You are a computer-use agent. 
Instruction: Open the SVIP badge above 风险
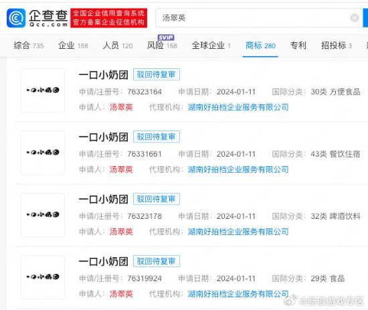pyautogui.click(x=166, y=37)
